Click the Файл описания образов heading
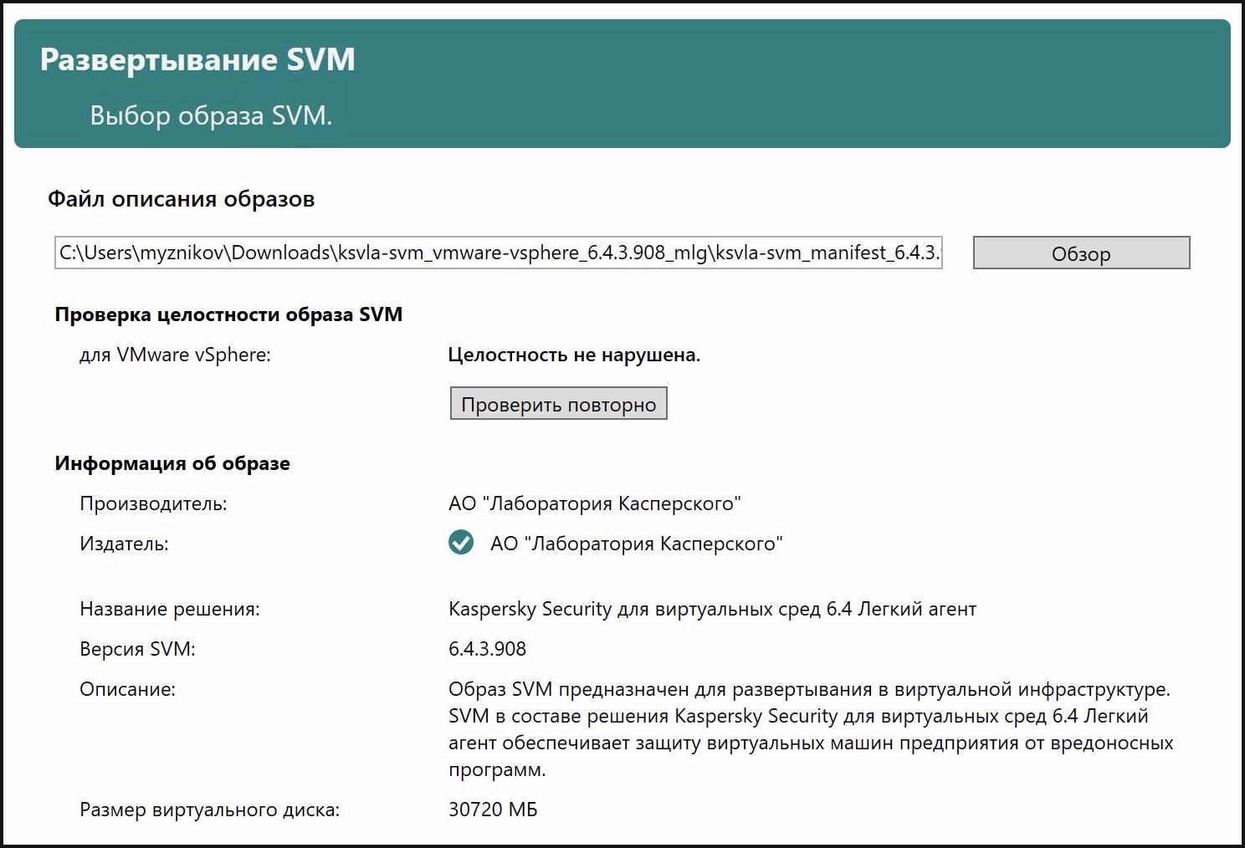The width and height of the screenshot is (1245, 848). 181,199
